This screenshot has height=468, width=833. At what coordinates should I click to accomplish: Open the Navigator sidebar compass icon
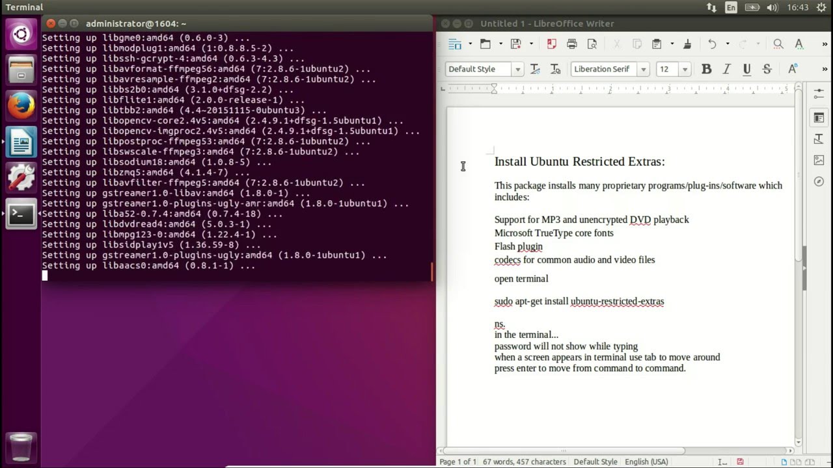click(819, 181)
